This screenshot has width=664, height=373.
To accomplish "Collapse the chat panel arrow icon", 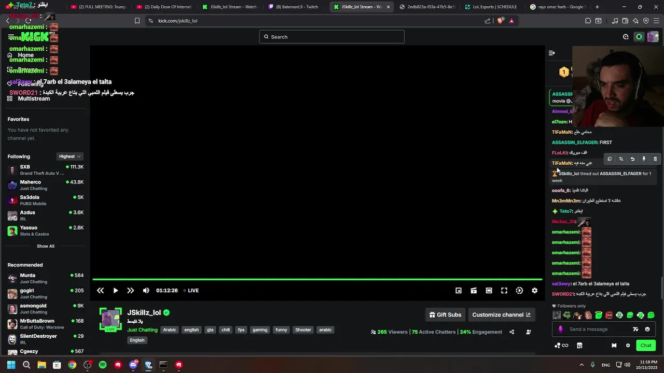I will click(552, 53).
